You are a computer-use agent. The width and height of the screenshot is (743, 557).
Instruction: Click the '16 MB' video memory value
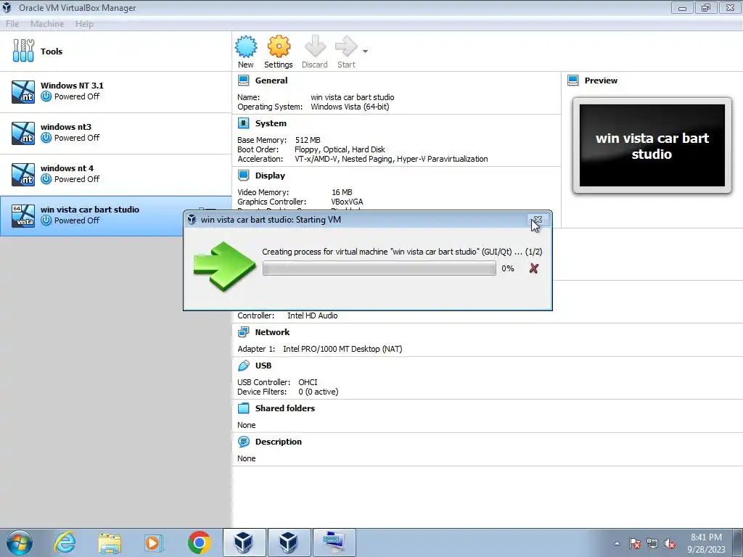click(x=342, y=192)
